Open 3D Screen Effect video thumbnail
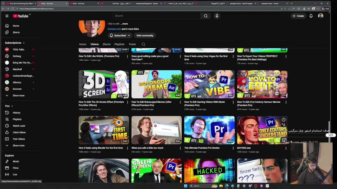337x189 pixels. click(104, 84)
